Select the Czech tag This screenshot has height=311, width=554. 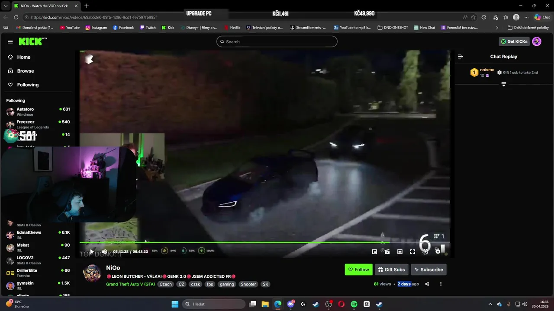pyautogui.click(x=165, y=284)
